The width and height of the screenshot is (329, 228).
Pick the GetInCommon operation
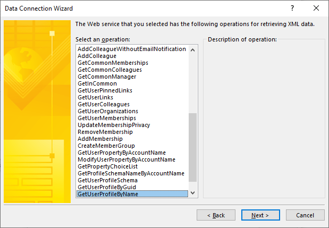[x=97, y=83]
